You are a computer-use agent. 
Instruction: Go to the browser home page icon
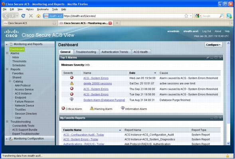click(x=38, y=16)
